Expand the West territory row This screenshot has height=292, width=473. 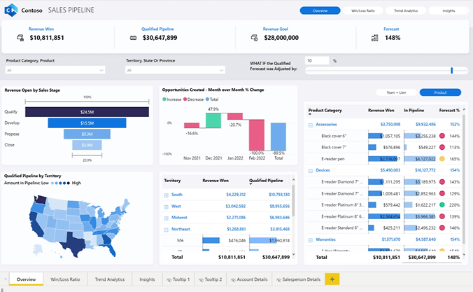(x=166, y=207)
